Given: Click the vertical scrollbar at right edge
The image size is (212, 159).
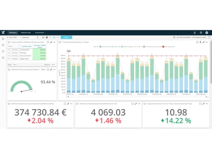Looking at the screenshot, I should [211, 62].
